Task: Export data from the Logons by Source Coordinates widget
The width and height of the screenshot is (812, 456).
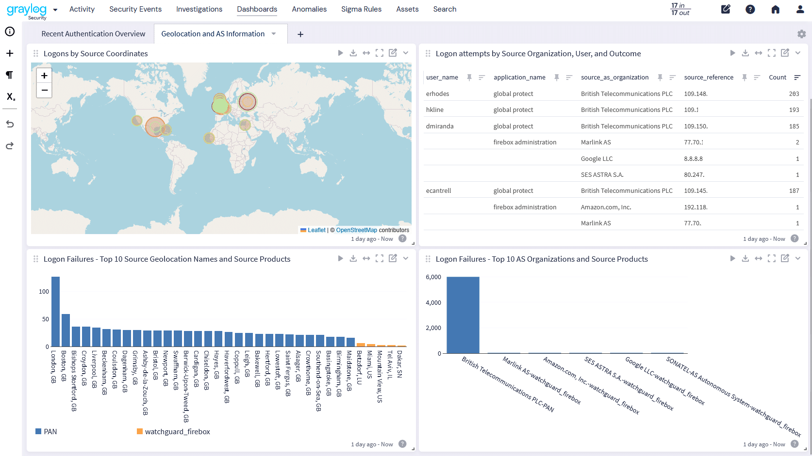Action: pyautogui.click(x=353, y=53)
